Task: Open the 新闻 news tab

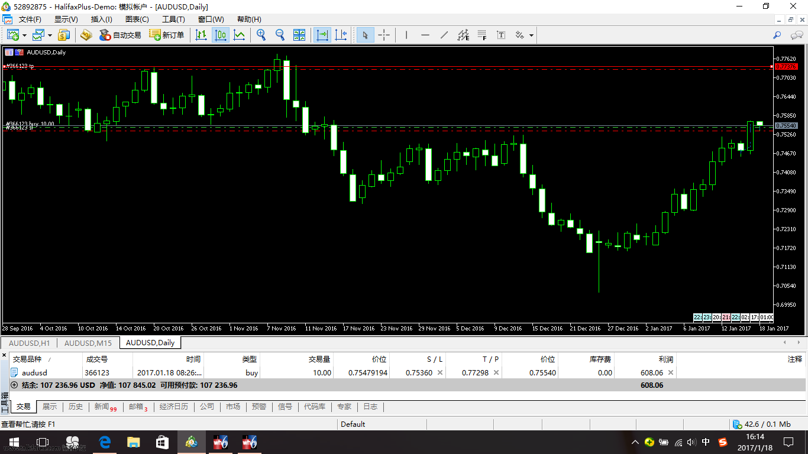Action: 105,407
